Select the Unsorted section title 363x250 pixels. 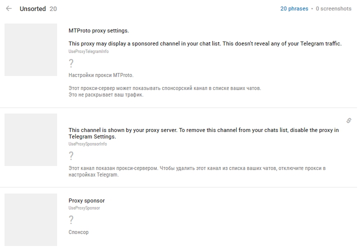point(33,9)
